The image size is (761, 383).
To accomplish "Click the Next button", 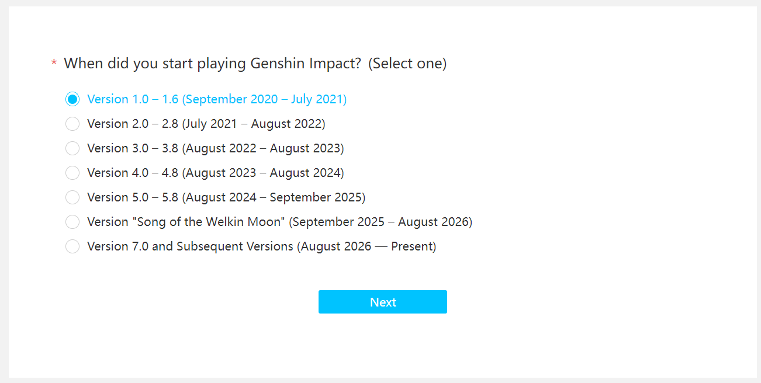I will tap(383, 302).
